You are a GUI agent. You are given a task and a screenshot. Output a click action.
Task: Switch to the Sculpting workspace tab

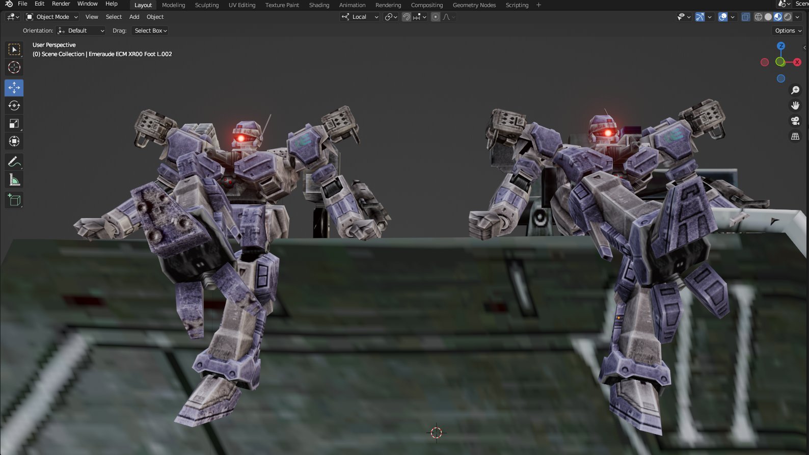pyautogui.click(x=207, y=5)
